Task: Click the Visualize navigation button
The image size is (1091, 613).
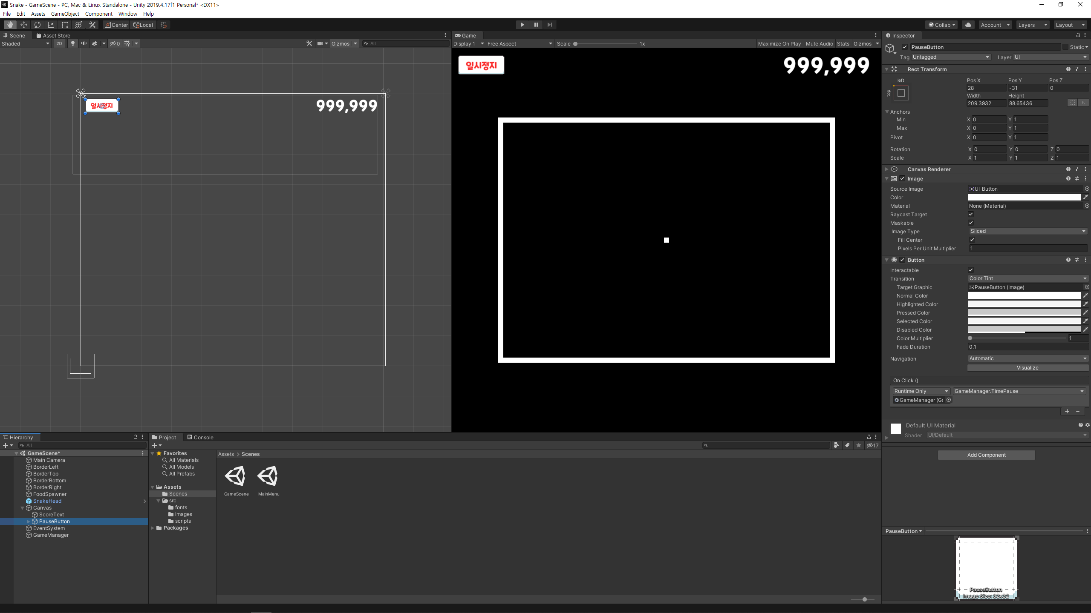Action: [x=1028, y=368]
